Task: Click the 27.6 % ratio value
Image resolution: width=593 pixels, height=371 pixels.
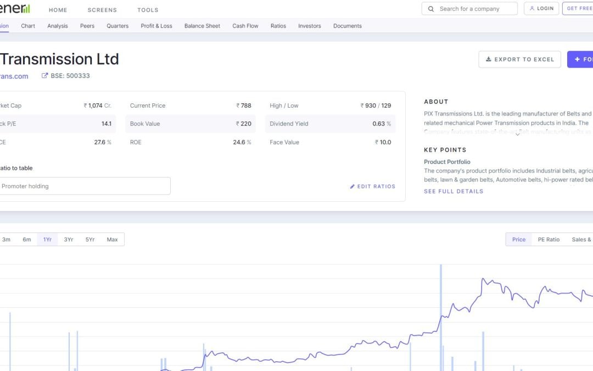Action: click(103, 142)
